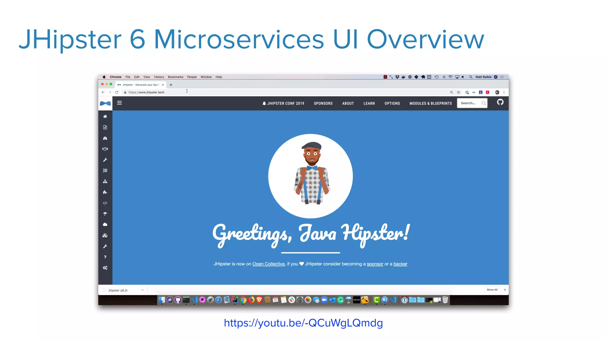Image resolution: width=607 pixels, height=341 pixels.
Task: Open the Options nav item
Action: point(392,103)
